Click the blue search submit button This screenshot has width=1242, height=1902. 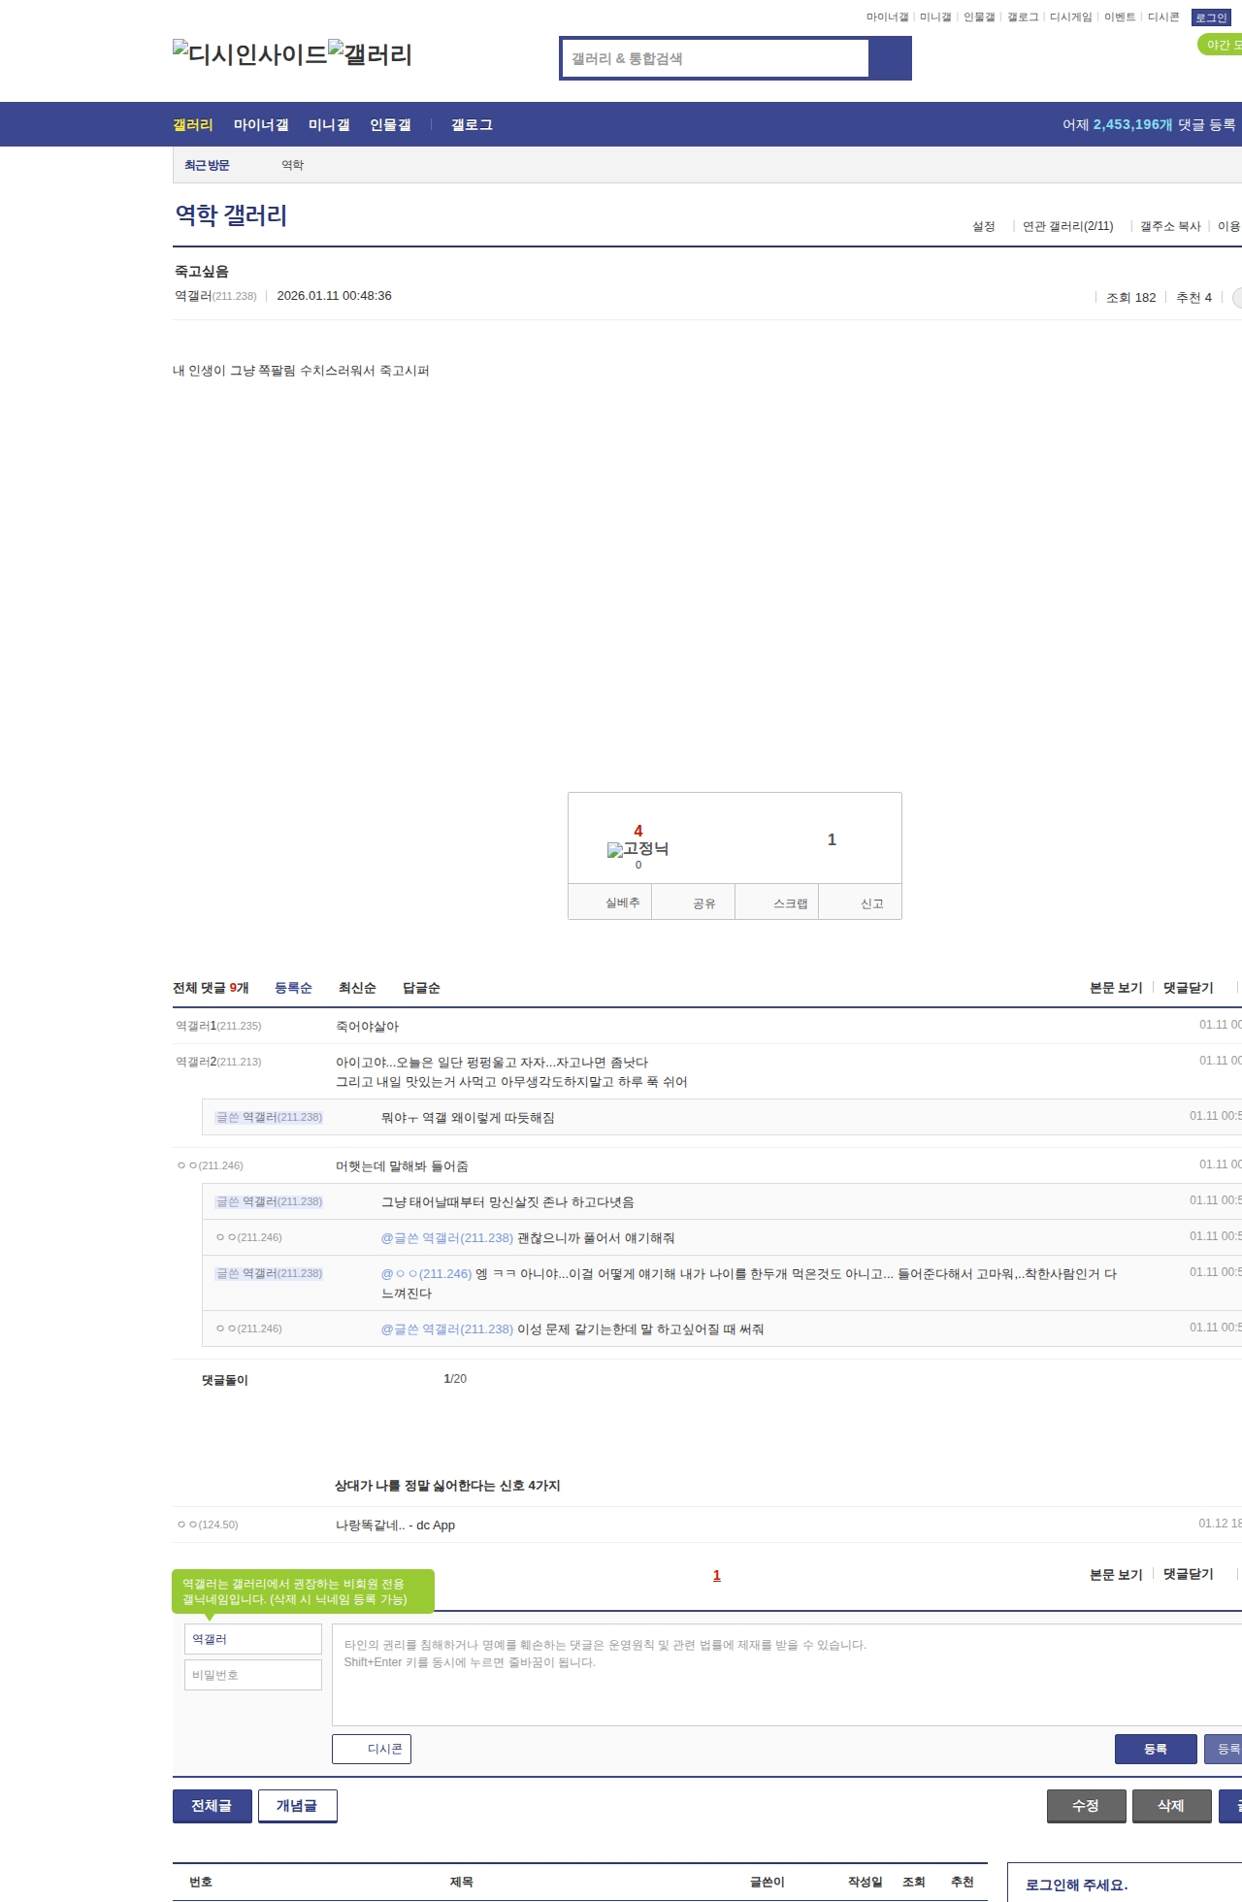coord(890,58)
